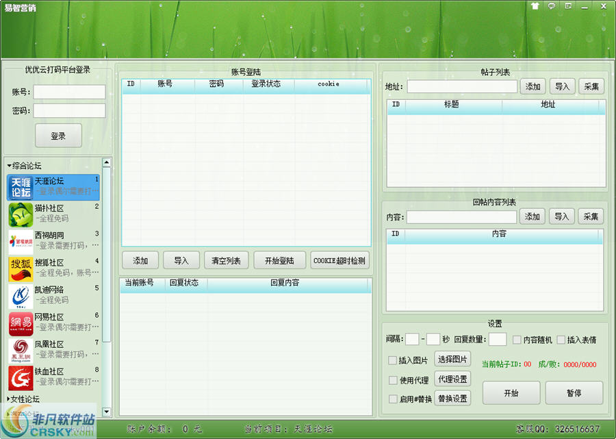Click the 登录 login button
Viewport: 616px width, 439px height.
click(x=58, y=136)
